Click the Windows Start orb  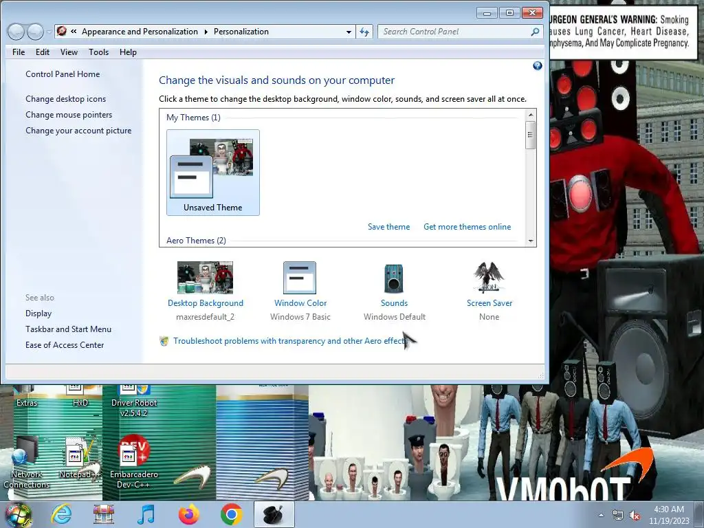[x=18, y=515]
